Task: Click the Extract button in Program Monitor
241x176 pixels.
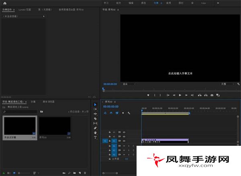Action: (206, 95)
